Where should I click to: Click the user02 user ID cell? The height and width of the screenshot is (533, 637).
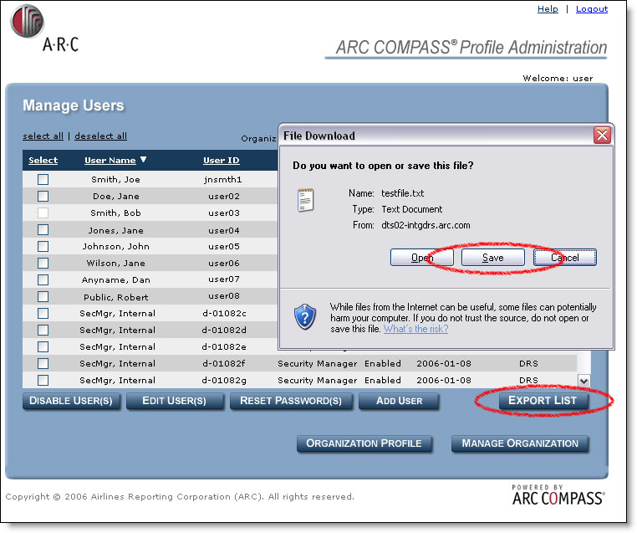coord(224,196)
